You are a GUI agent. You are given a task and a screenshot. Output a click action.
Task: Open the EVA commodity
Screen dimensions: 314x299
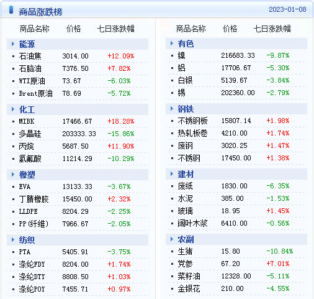coord(25,186)
